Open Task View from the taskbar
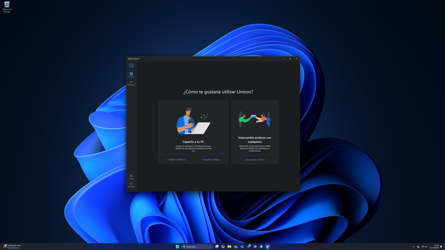This screenshot has width=445, height=250. 216,247
